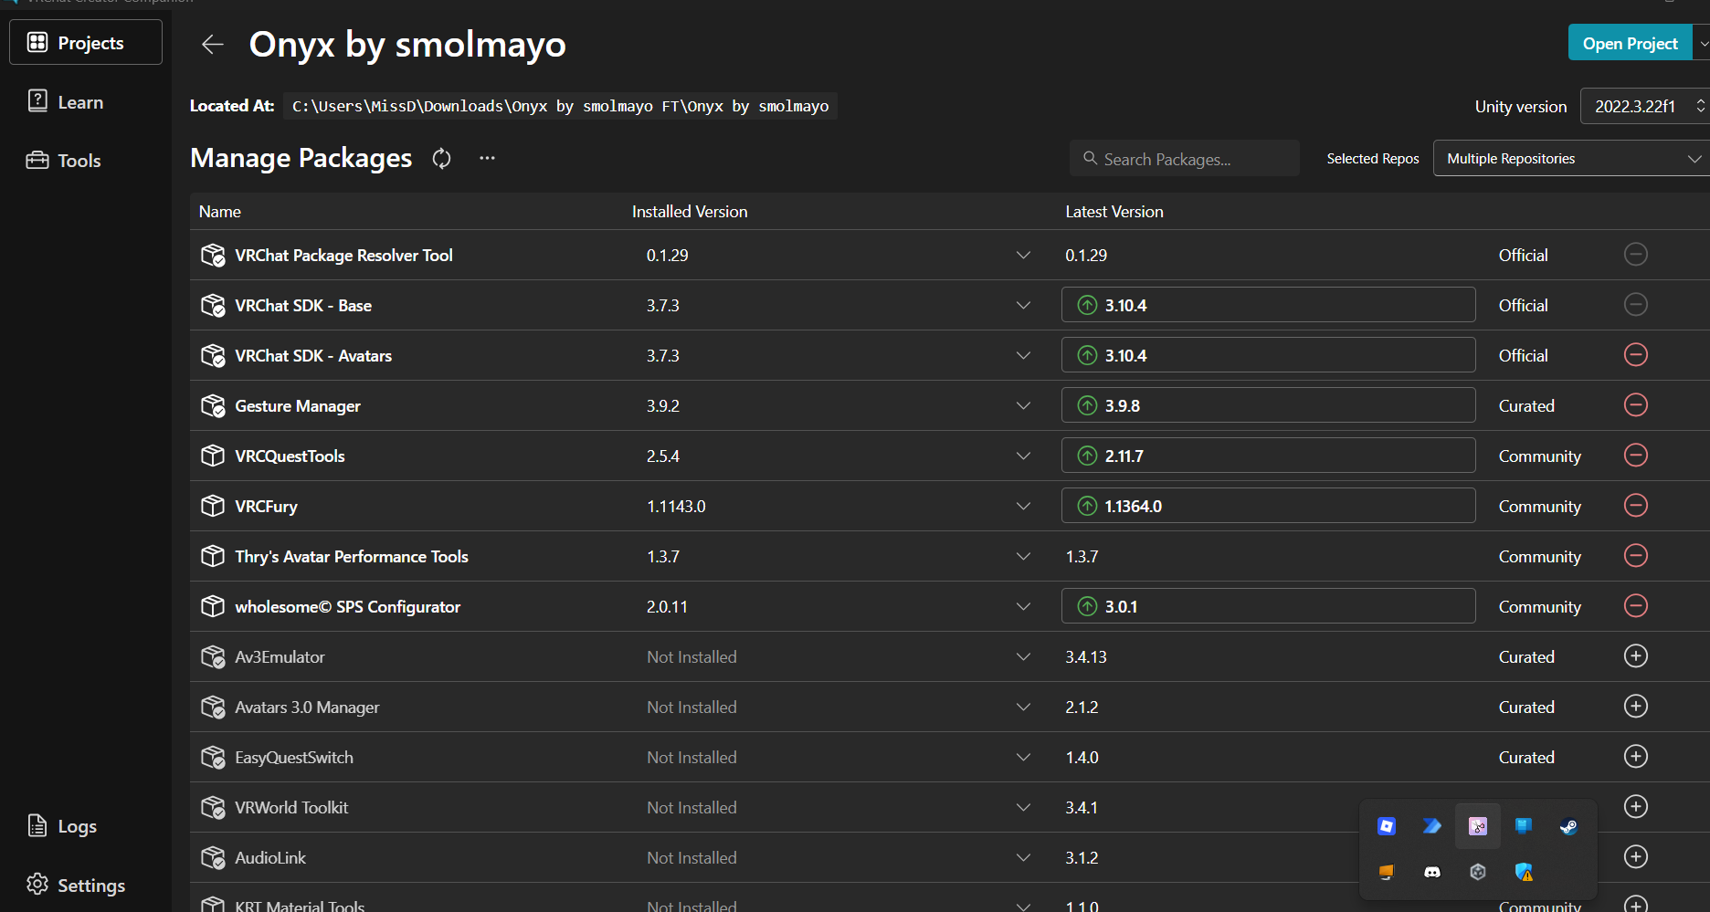Expand version list for Av3Emulator
This screenshot has width=1710, height=912.
pyautogui.click(x=1023, y=656)
